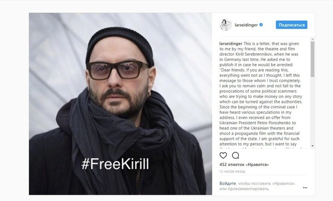Click the caption scrollbar up arrow
The height and width of the screenshot is (201, 333).
pyautogui.click(x=312, y=39)
